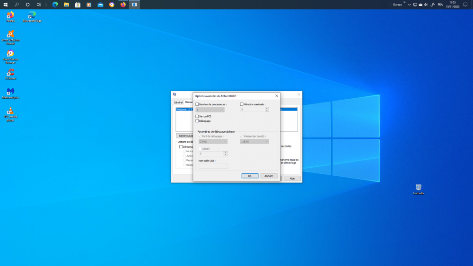The height and width of the screenshot is (266, 473).
Task: Open Task View from the taskbar
Action: pos(39,4)
